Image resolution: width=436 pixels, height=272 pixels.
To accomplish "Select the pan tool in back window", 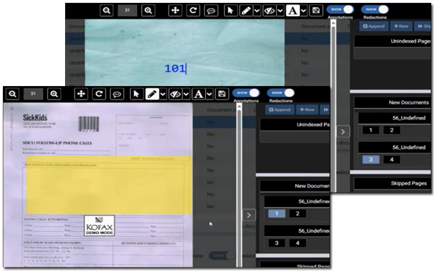I will [x=175, y=10].
